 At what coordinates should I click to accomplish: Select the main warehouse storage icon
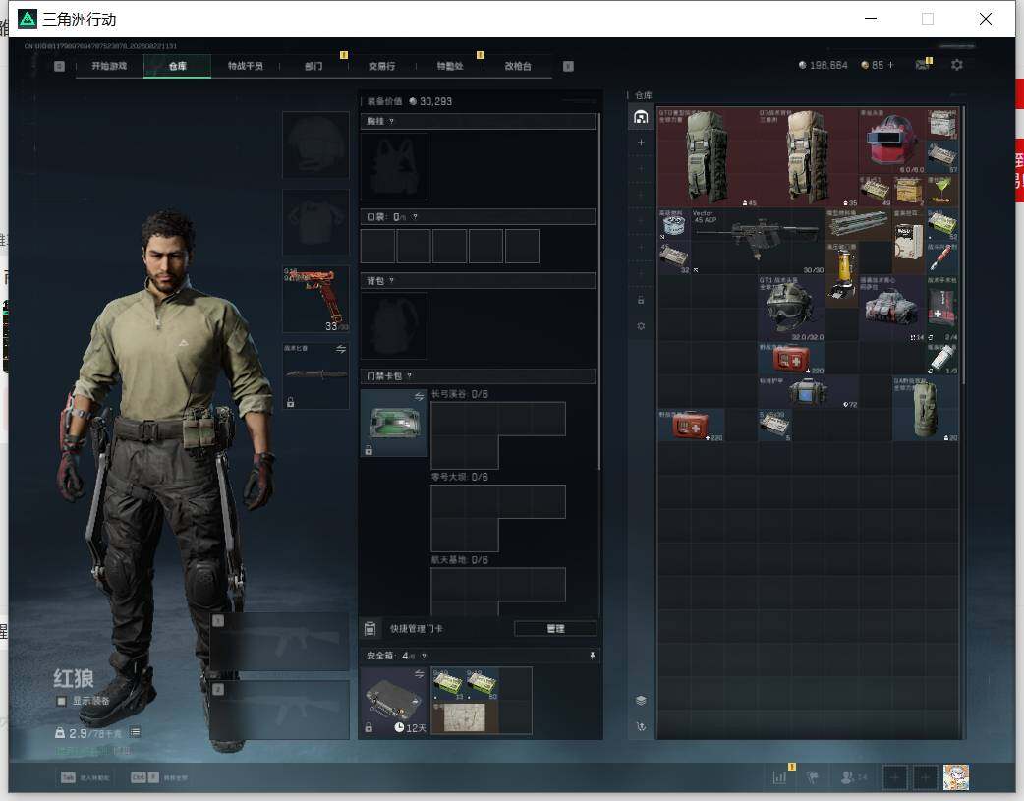[x=641, y=117]
